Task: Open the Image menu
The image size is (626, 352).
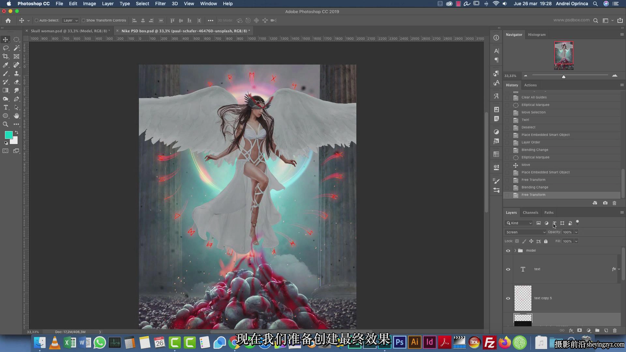Action: click(89, 4)
